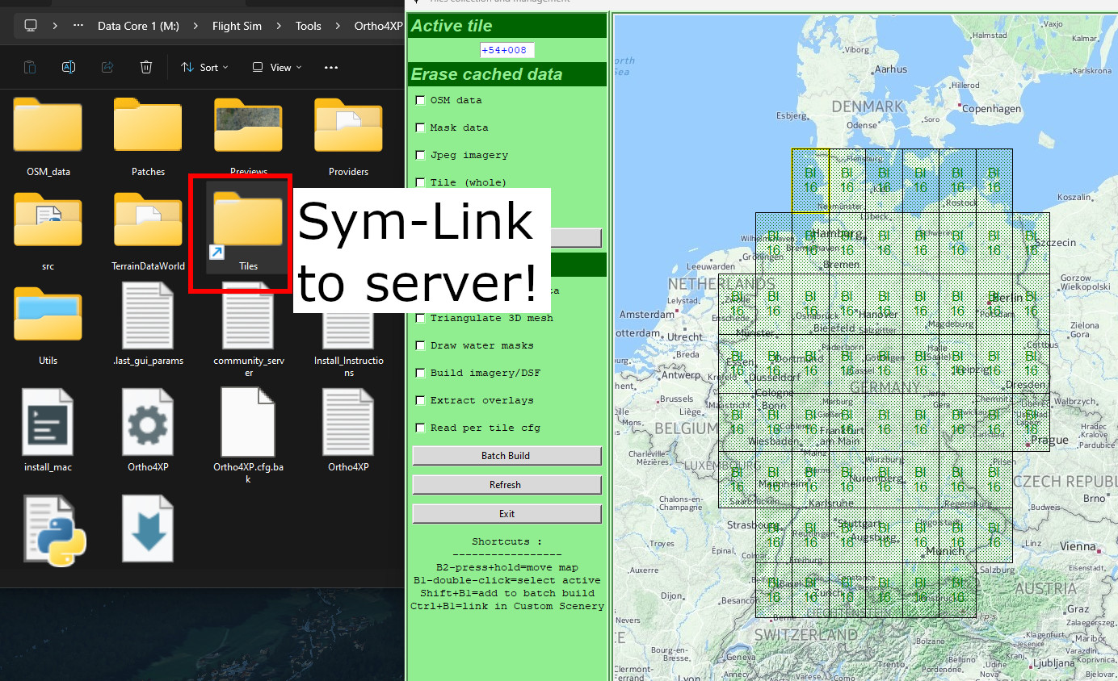Navigate to Data Core 1 (M:) breadcrumb
The image size is (1118, 681).
pyautogui.click(x=138, y=26)
